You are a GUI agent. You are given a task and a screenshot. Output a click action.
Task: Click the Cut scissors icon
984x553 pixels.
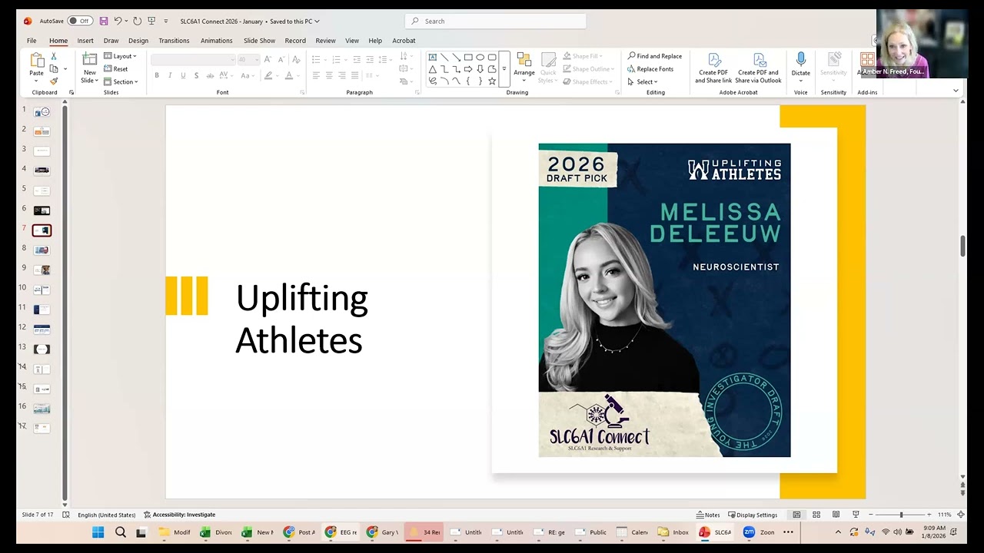pyautogui.click(x=54, y=56)
